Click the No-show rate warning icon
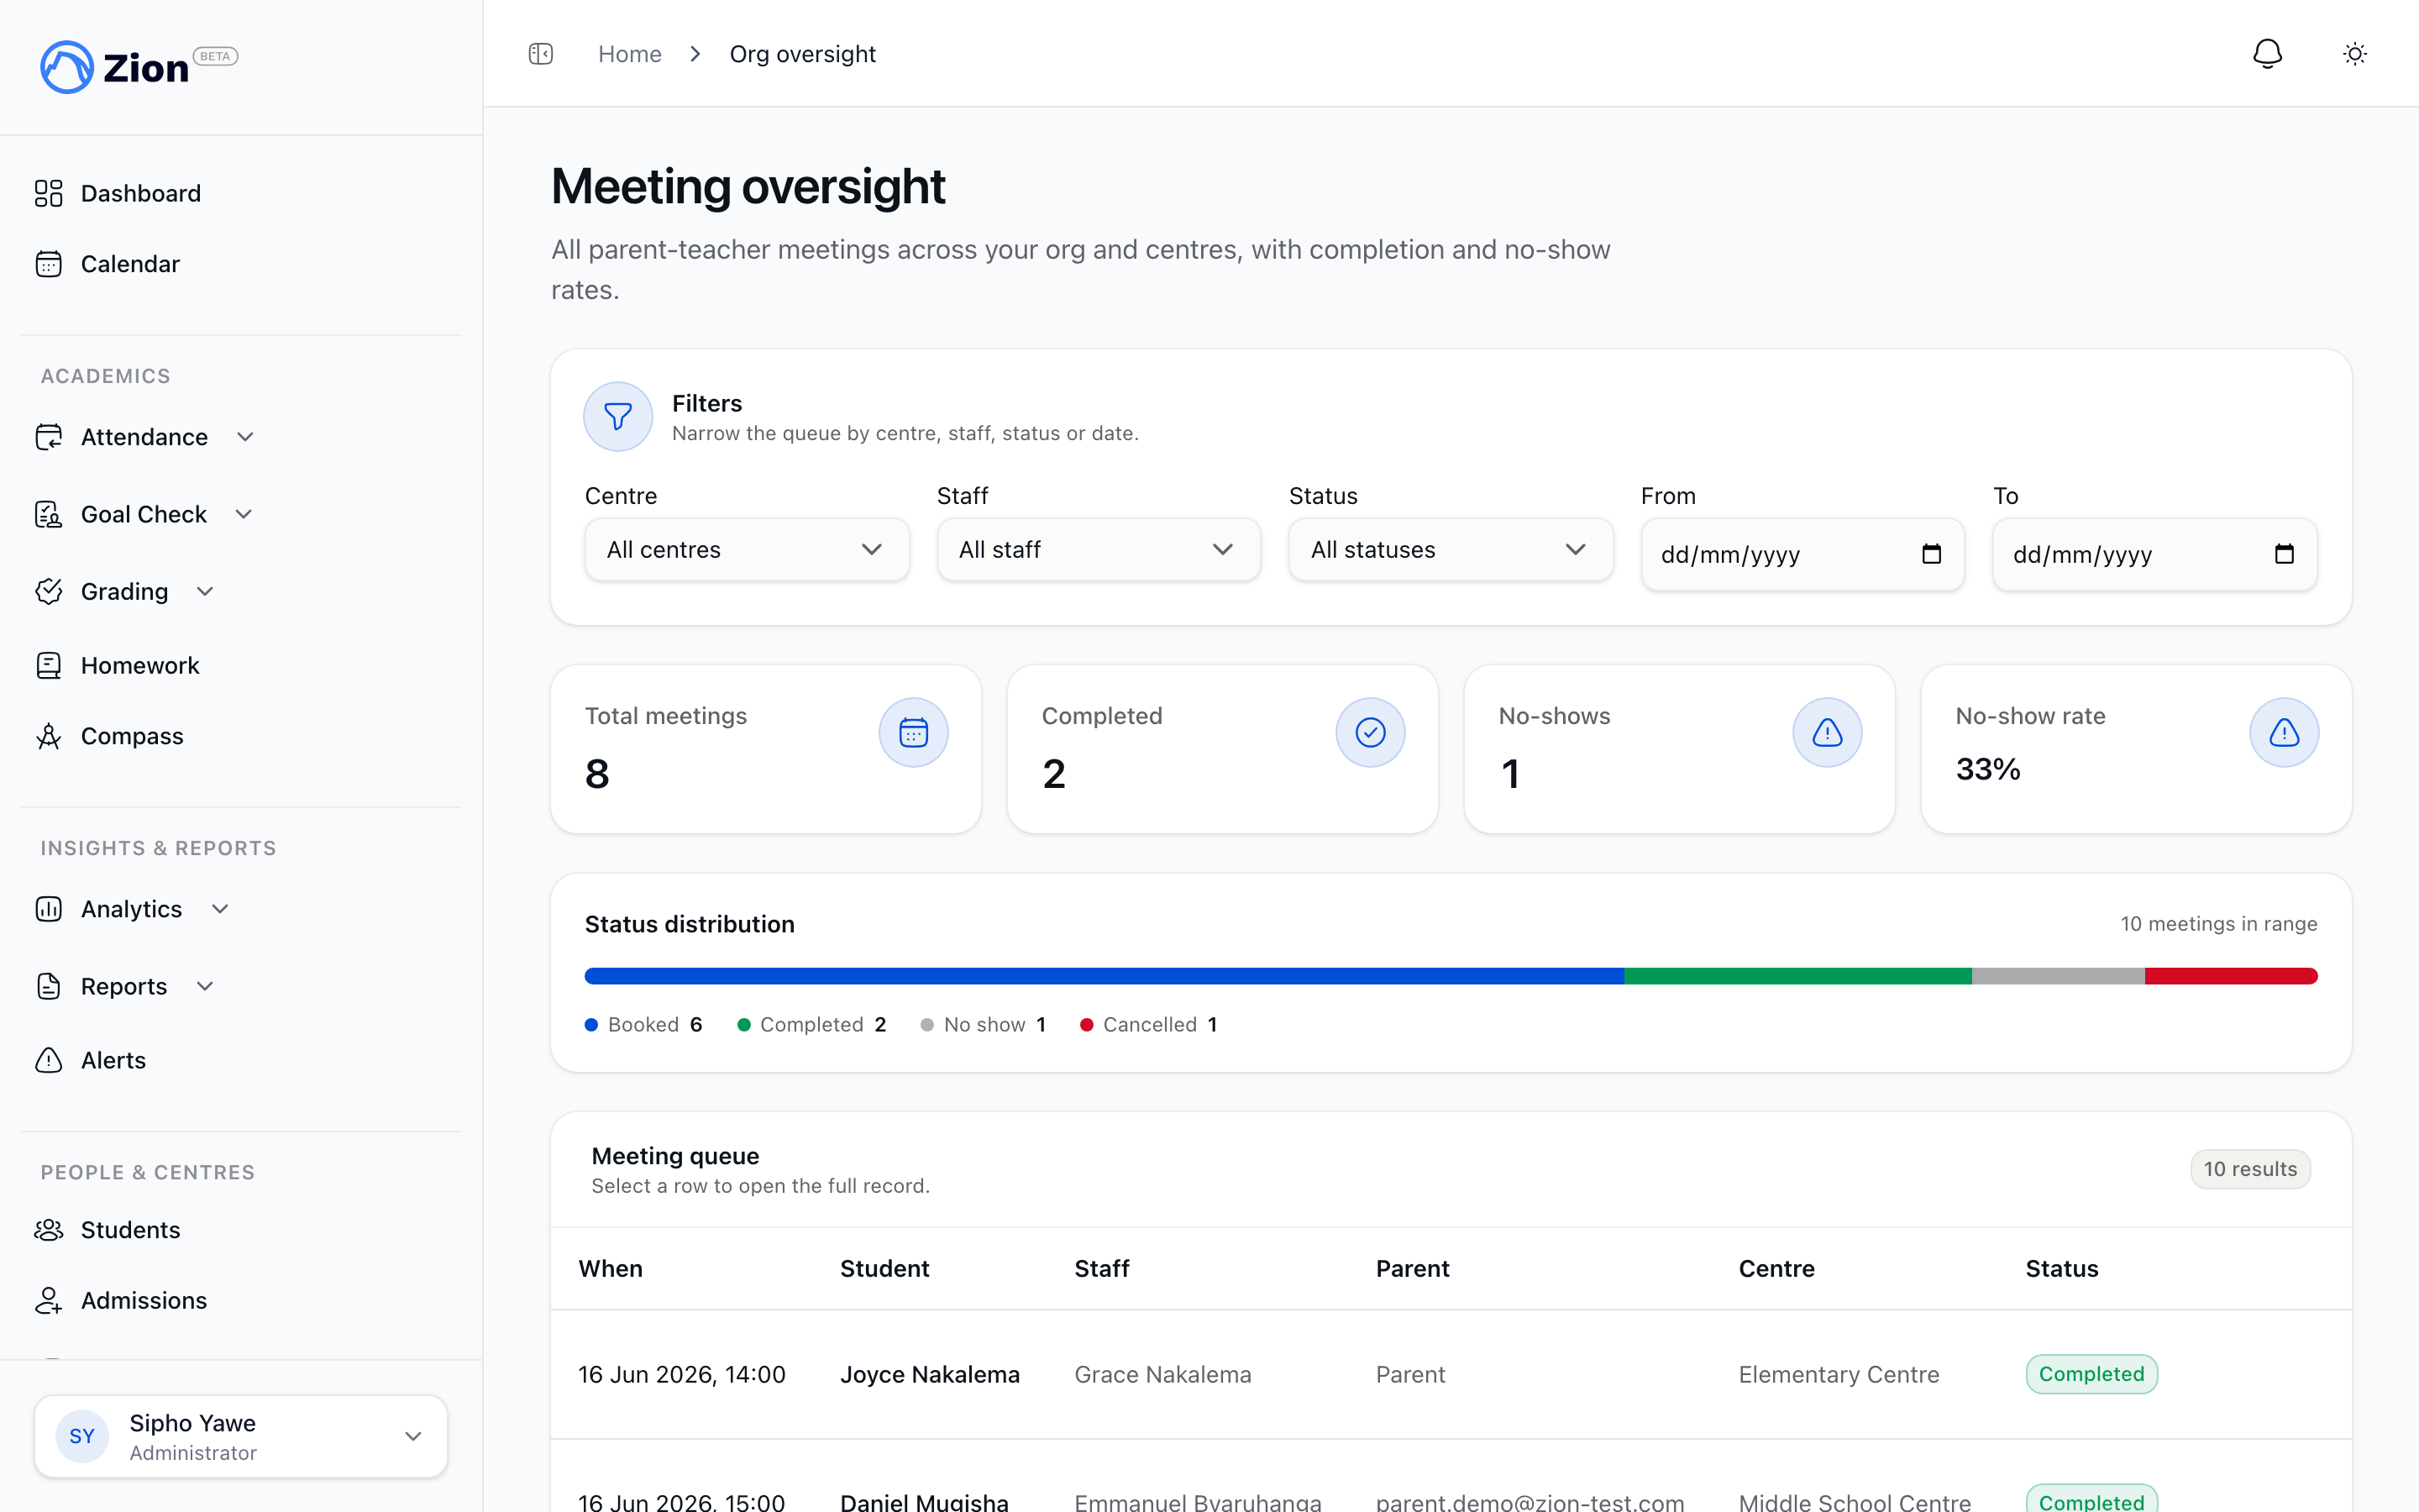2419x1512 pixels. tap(2284, 732)
